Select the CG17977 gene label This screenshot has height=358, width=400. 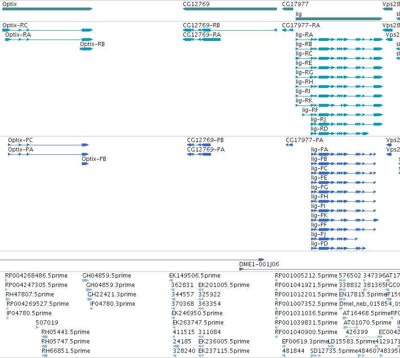coord(295,4)
